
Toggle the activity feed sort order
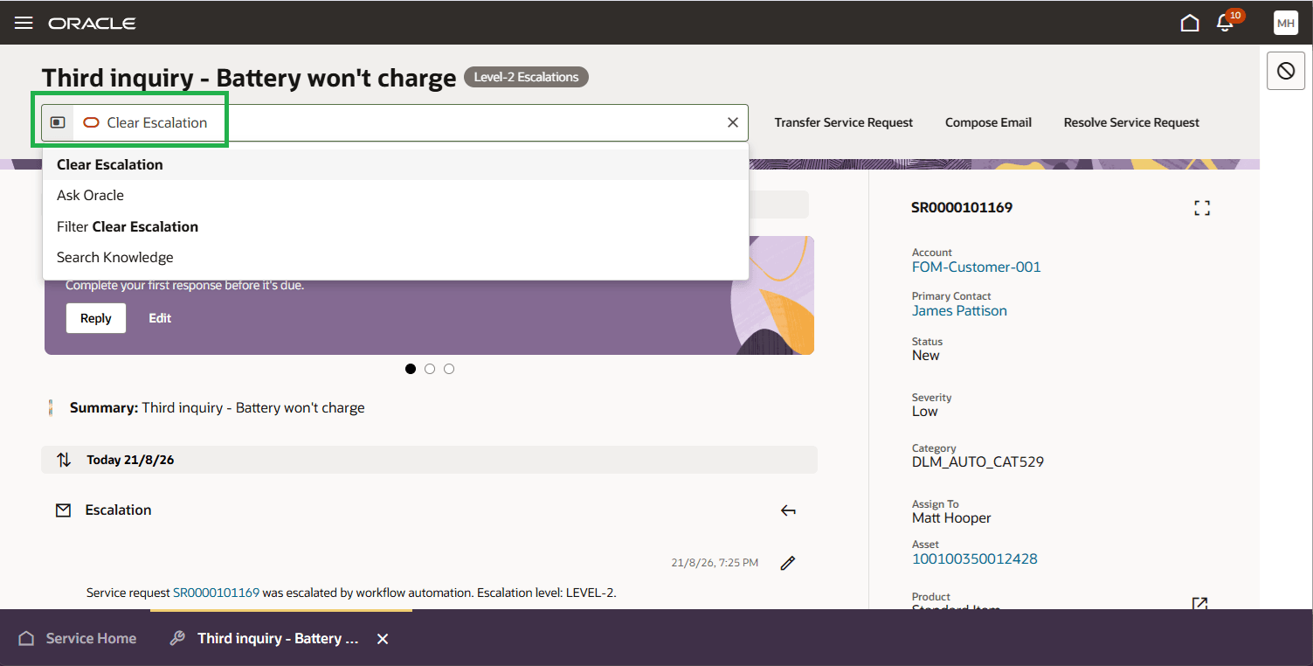64,460
